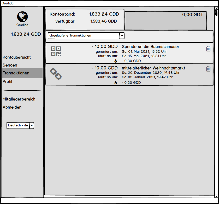219x204 pixels.
Task: Select the abgelaufene Transaktionen combo box
Action: 84,36
